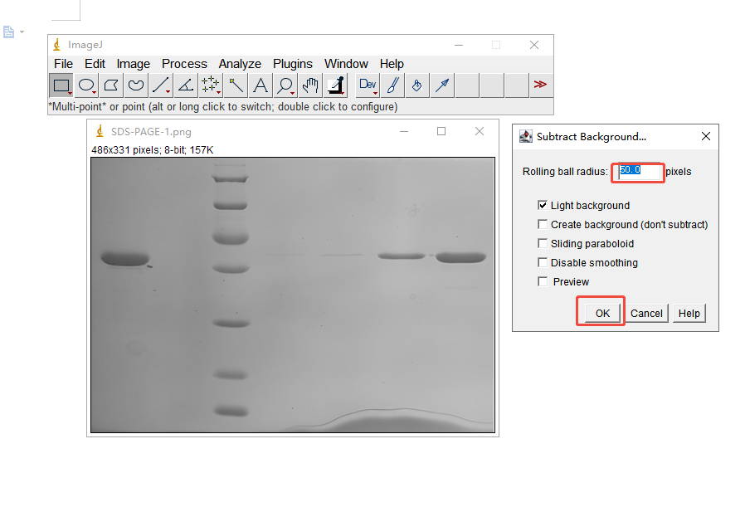Check the Preview checkbox
Screen dimensions: 745x512
(x=543, y=282)
